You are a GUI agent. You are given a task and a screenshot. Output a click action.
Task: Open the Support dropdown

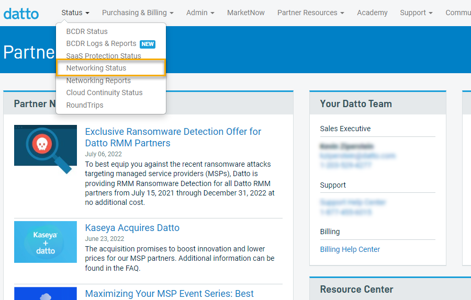pyautogui.click(x=416, y=13)
